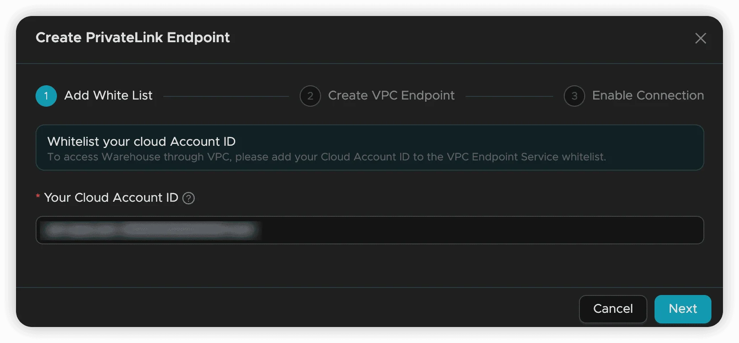Image resolution: width=739 pixels, height=343 pixels.
Task: Click the VPC Endpoint Service whitelist description
Action: coord(326,157)
